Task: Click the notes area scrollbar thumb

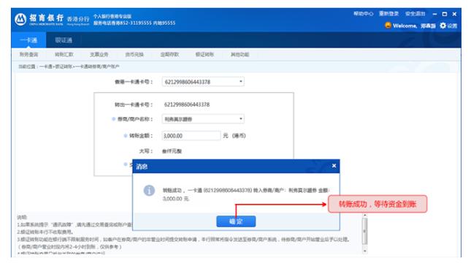Action: pyautogui.click(x=364, y=231)
